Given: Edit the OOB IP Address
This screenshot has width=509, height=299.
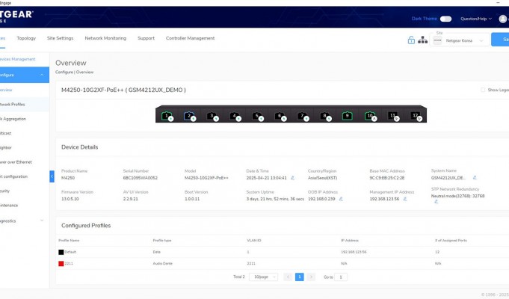Looking at the screenshot, I should [341, 199].
